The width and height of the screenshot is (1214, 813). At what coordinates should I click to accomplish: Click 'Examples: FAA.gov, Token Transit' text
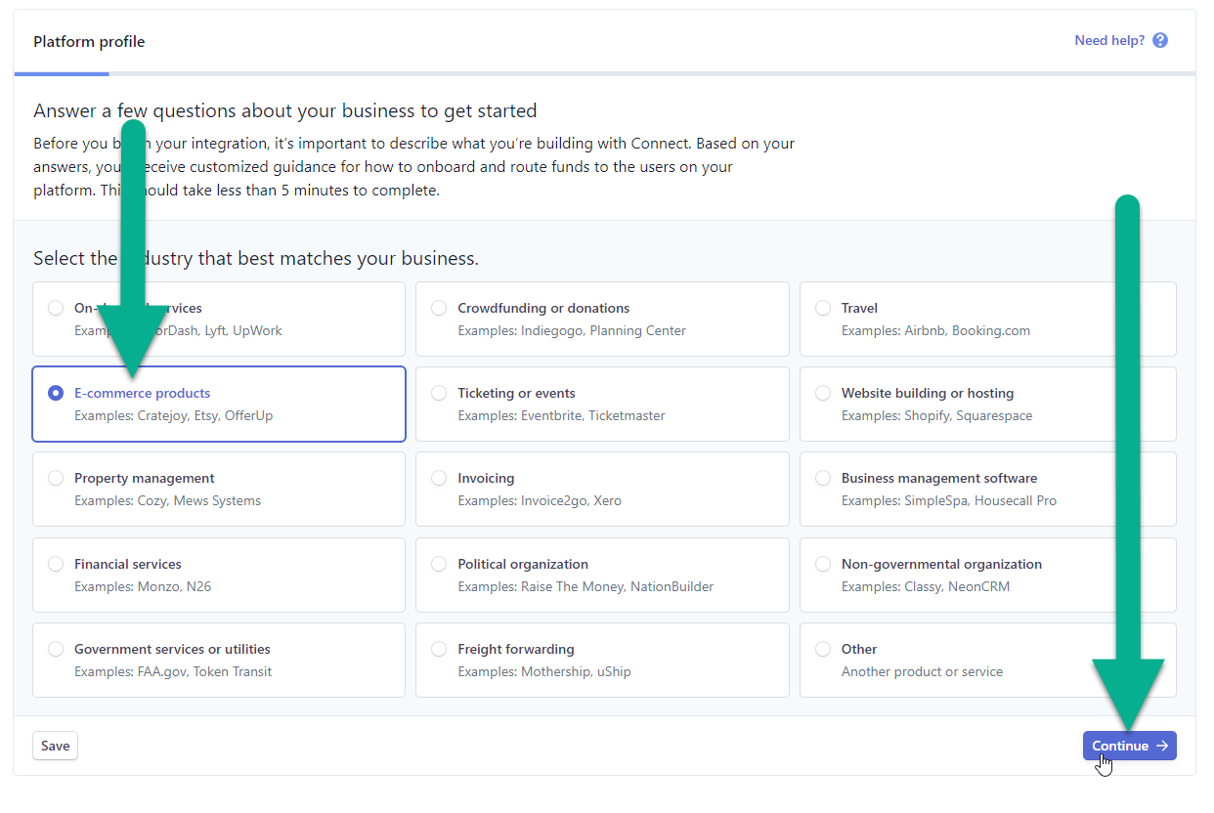(x=173, y=671)
